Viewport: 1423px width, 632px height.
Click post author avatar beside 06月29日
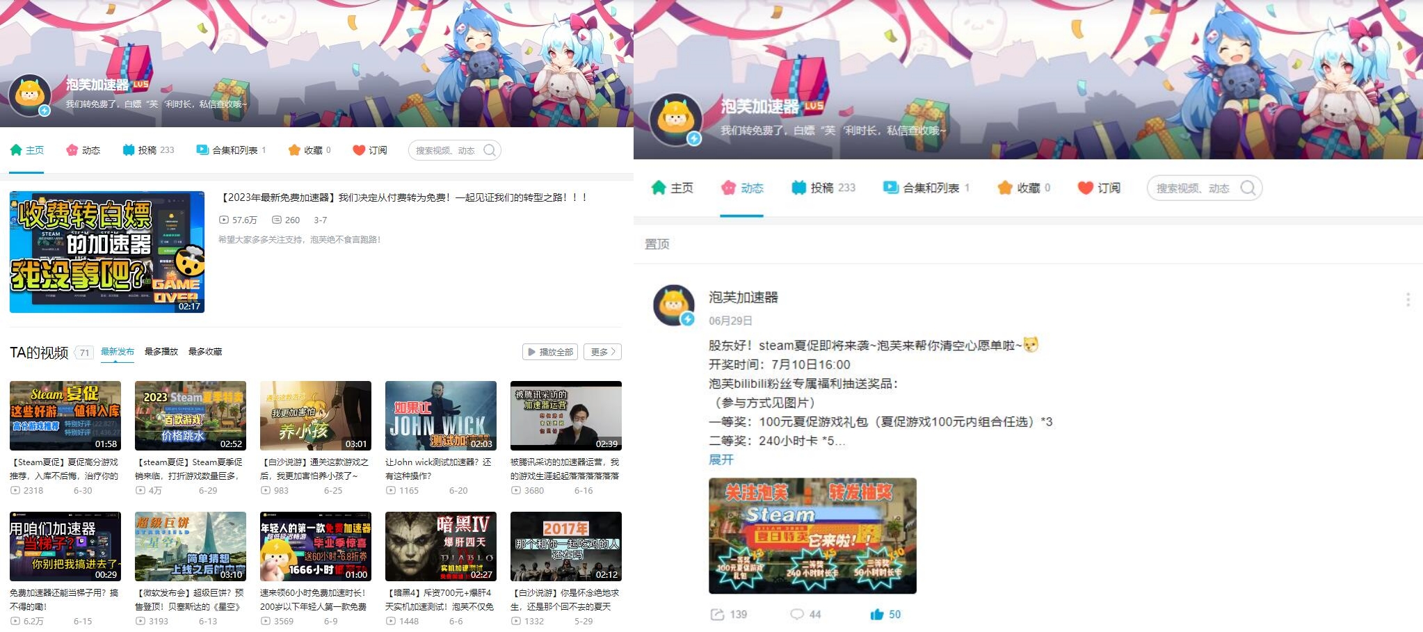pyautogui.click(x=674, y=305)
